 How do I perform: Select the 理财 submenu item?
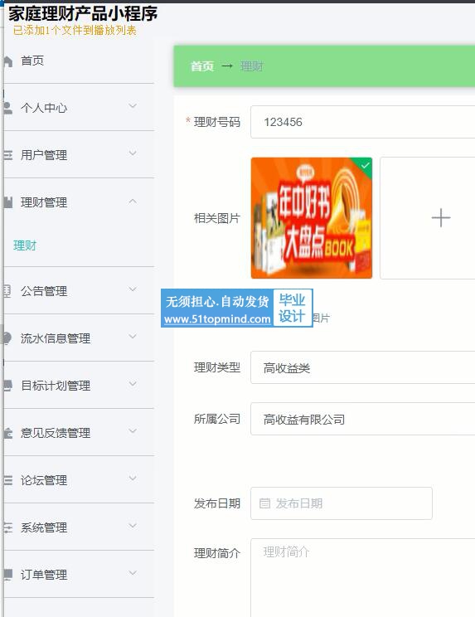[x=25, y=245]
